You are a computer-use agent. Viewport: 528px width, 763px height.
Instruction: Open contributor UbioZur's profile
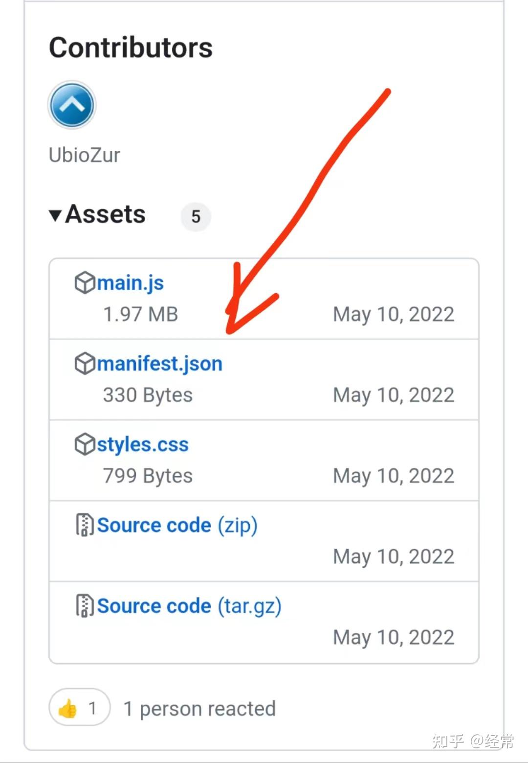[x=84, y=154]
